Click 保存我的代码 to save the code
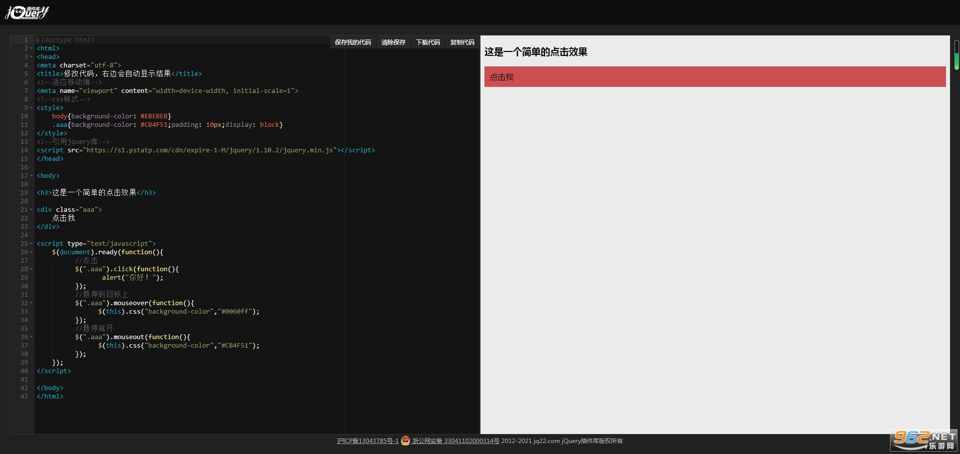Viewport: 960px width, 454px height. [x=353, y=42]
